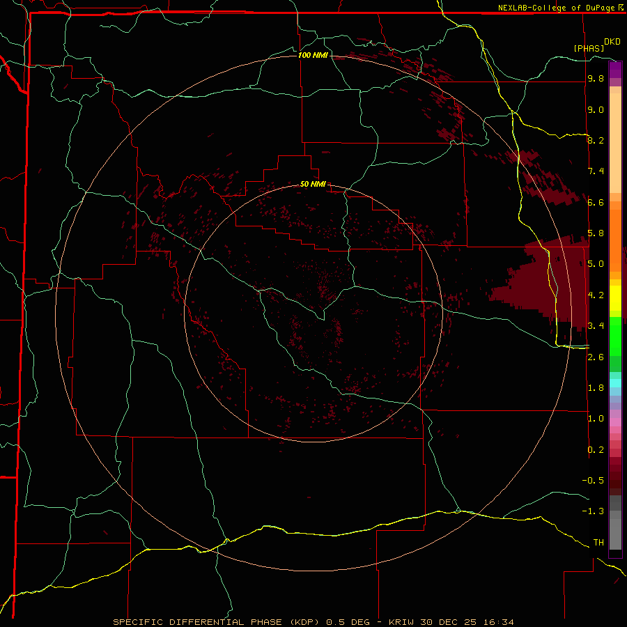Image resolution: width=627 pixels, height=627 pixels.
Task: Click the light peach color bar segment
Action: (x=615, y=143)
